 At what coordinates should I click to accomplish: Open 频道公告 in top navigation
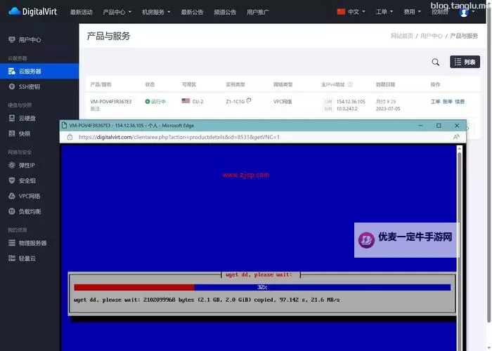pos(225,12)
